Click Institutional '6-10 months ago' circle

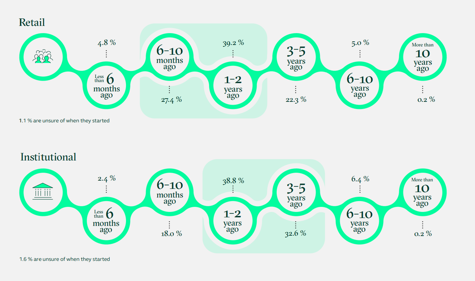pos(169,192)
